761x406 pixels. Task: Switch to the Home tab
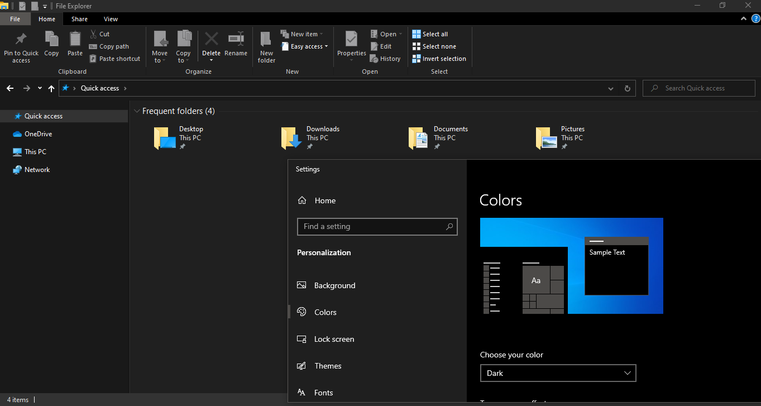[x=47, y=19]
